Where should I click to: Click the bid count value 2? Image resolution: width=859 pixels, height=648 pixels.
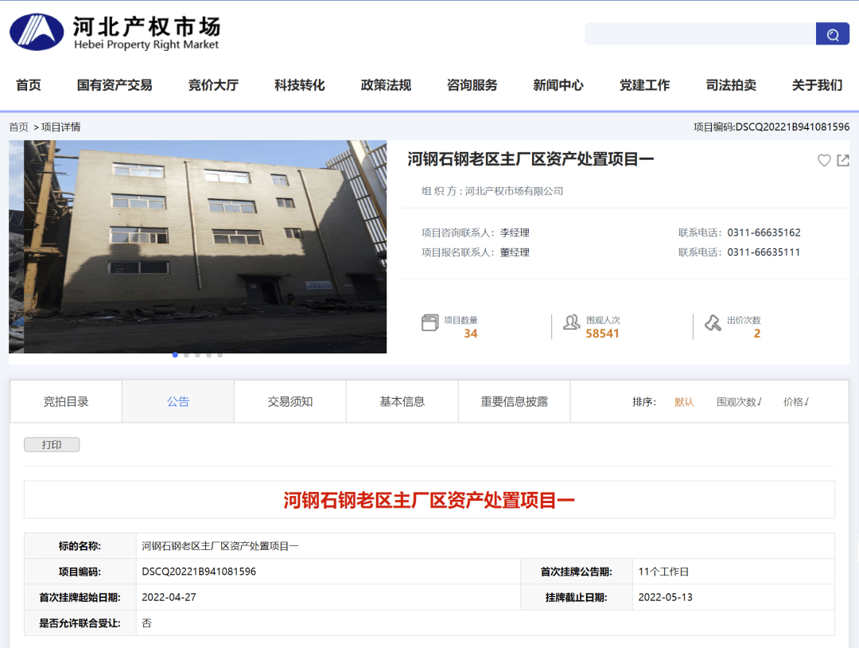(757, 334)
